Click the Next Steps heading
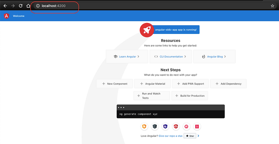 (x=171, y=70)
